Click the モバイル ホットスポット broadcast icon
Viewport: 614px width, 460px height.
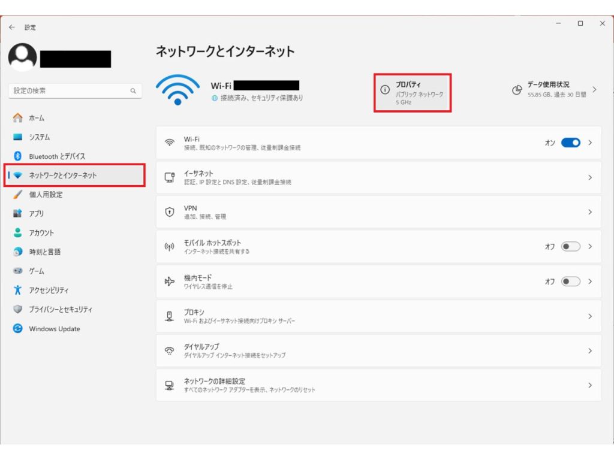169,246
